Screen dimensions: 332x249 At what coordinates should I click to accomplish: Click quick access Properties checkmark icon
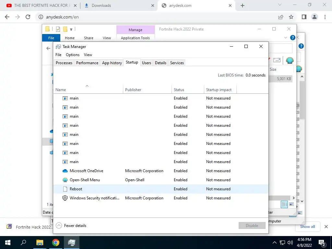click(58, 29)
